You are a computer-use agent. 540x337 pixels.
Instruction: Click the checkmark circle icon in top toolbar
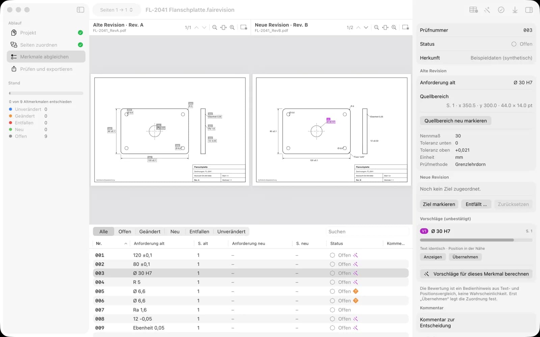(x=501, y=10)
